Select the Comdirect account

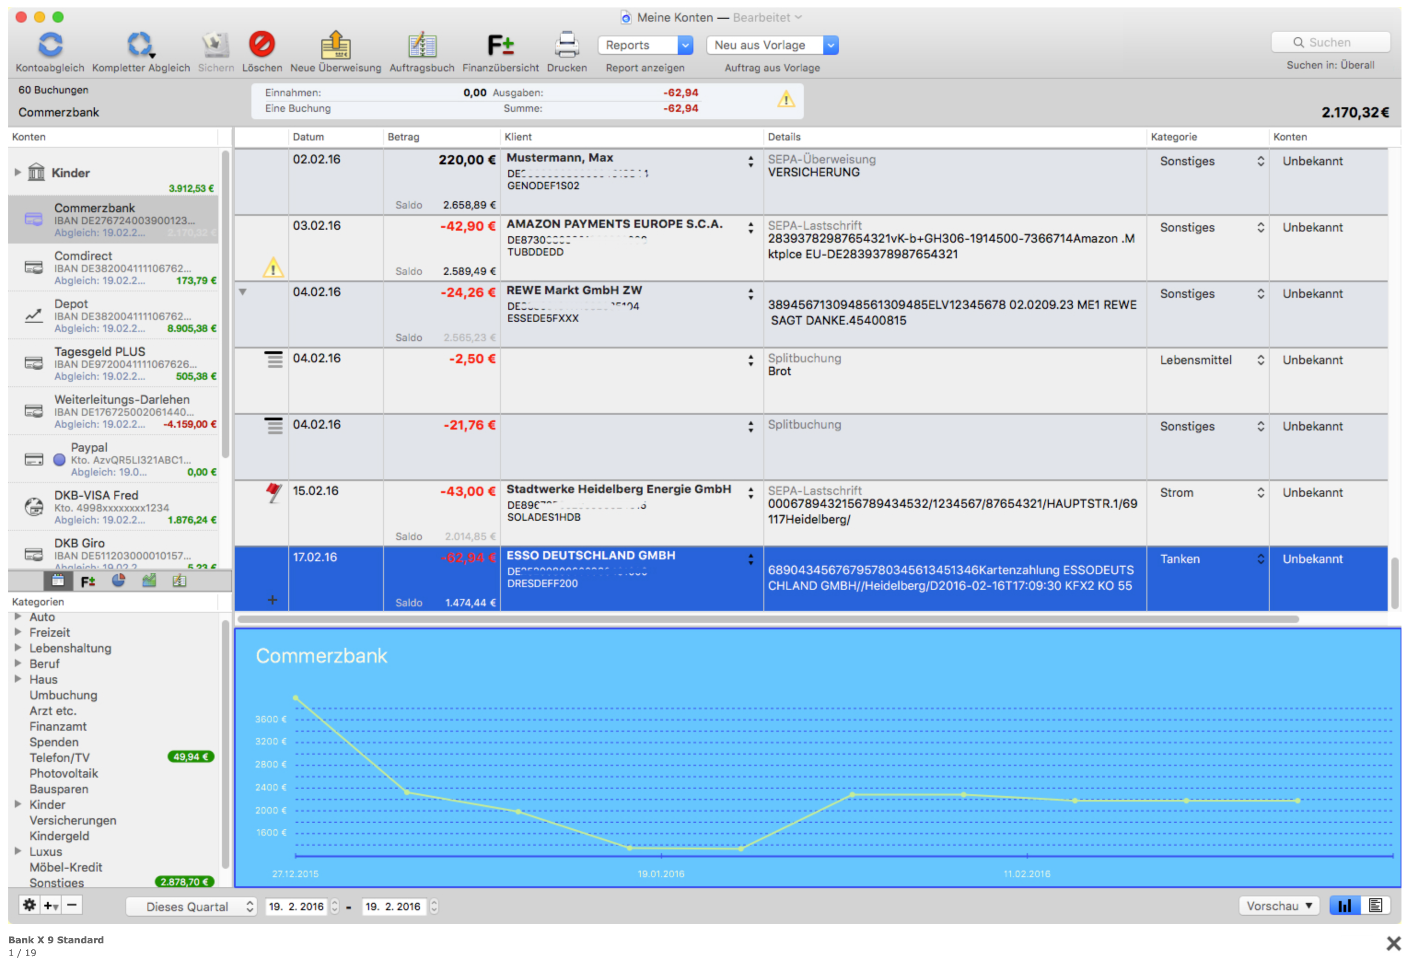click(x=114, y=267)
